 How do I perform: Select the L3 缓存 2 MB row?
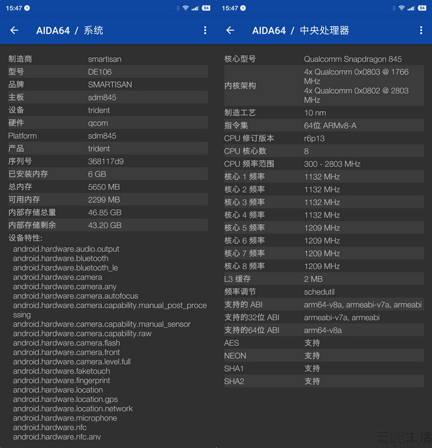tap(324, 279)
